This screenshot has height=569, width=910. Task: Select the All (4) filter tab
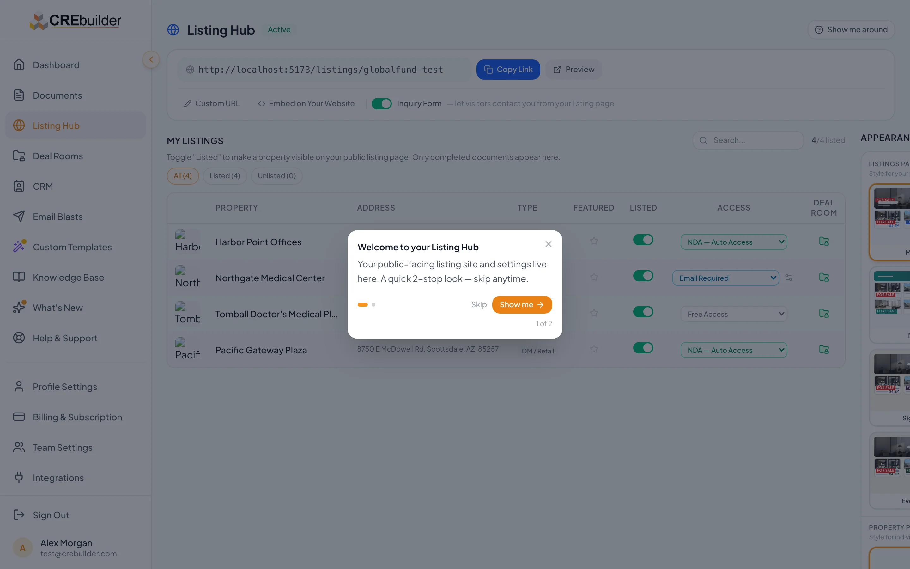183,176
